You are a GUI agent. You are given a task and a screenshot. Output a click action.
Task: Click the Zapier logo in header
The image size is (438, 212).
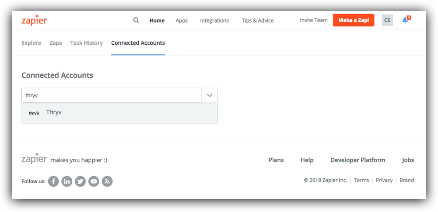tap(34, 20)
